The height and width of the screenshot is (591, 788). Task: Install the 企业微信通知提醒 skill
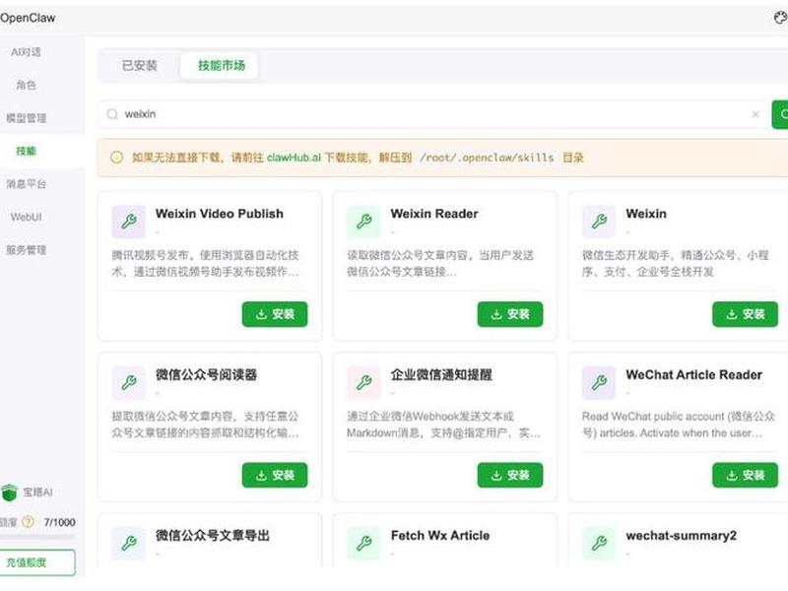pyautogui.click(x=509, y=475)
